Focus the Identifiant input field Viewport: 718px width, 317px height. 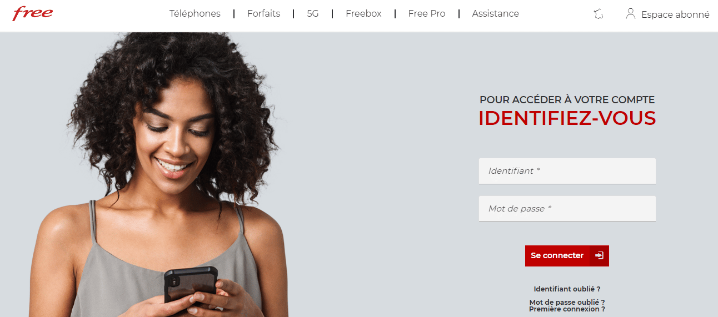pyautogui.click(x=567, y=171)
